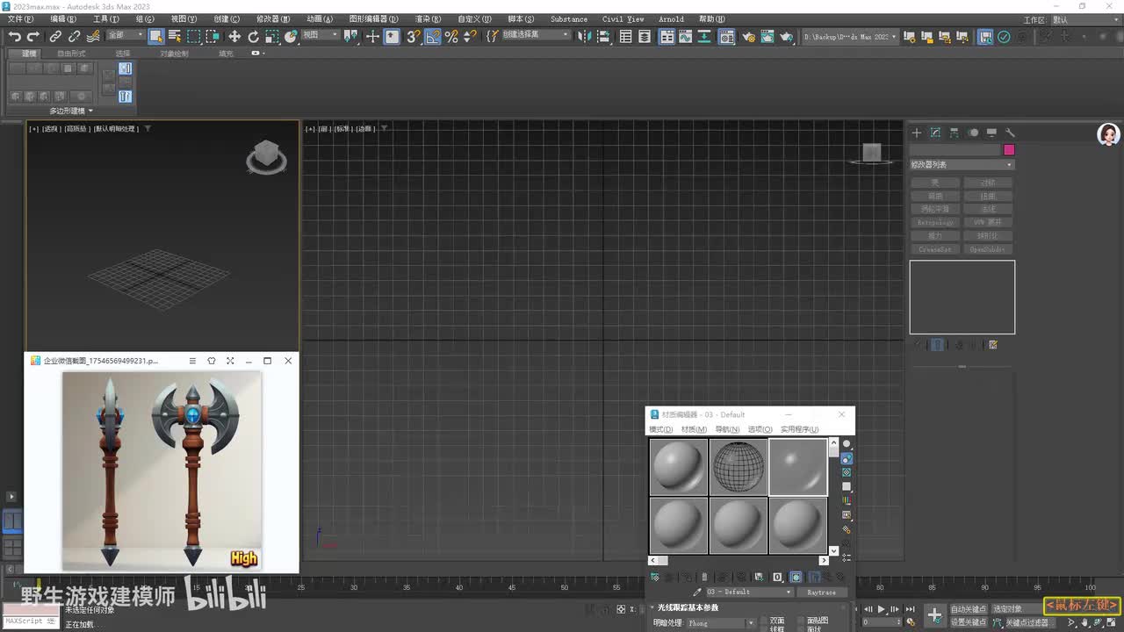The height and width of the screenshot is (632, 1124).
Task: Toggle the Scene Explorer button
Action: pos(625,36)
